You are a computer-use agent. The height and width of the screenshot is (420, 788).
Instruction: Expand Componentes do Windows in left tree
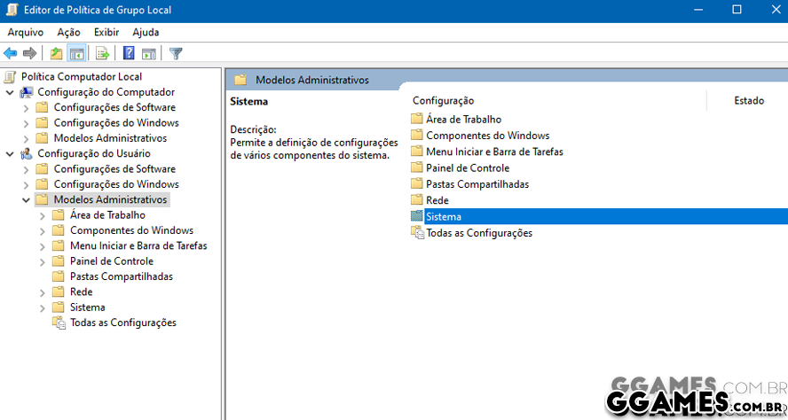[x=43, y=230]
